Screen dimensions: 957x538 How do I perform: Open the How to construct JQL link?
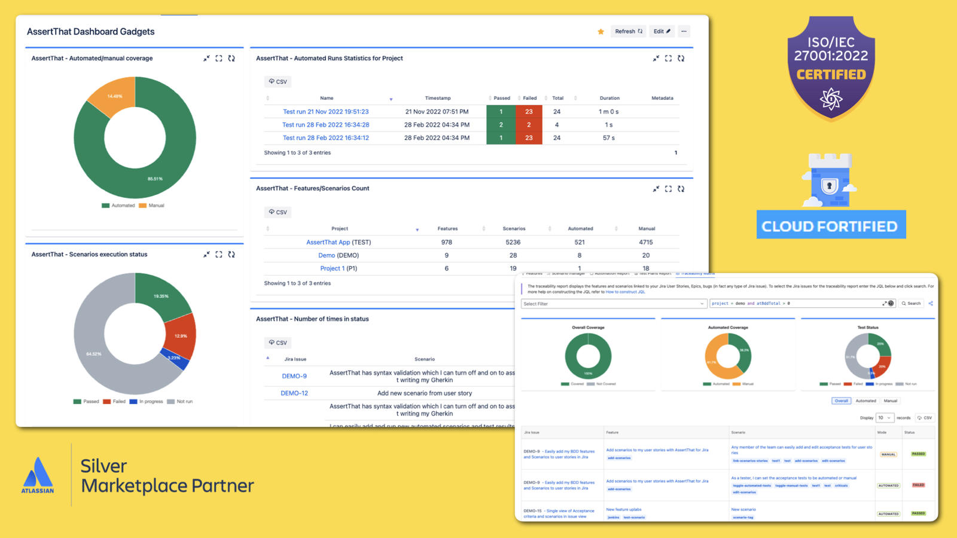point(626,292)
